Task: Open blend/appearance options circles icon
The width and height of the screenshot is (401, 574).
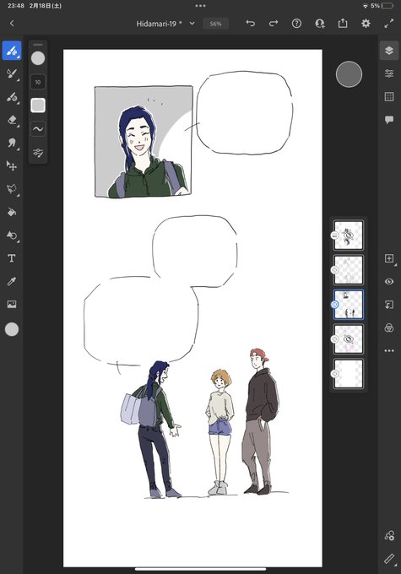Action: click(389, 328)
